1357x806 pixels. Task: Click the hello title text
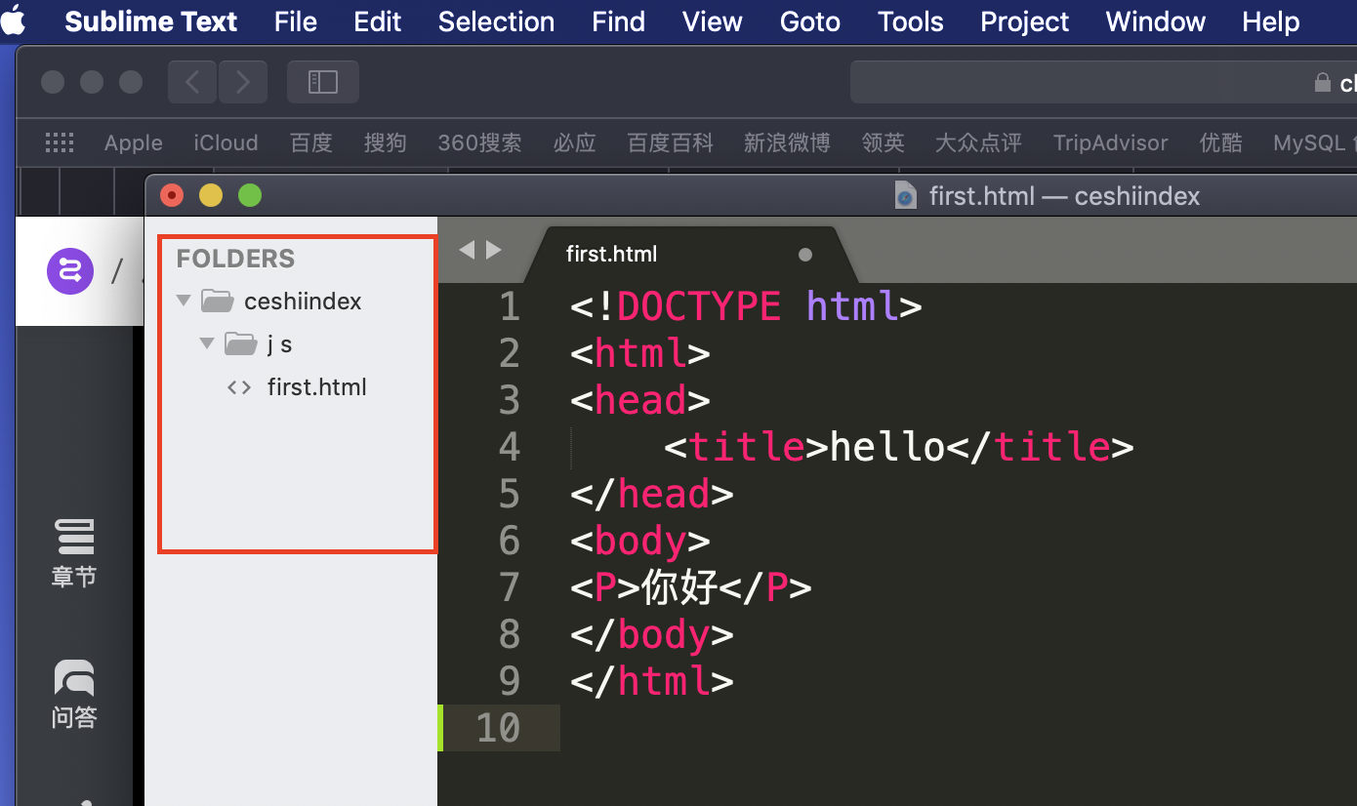887,447
